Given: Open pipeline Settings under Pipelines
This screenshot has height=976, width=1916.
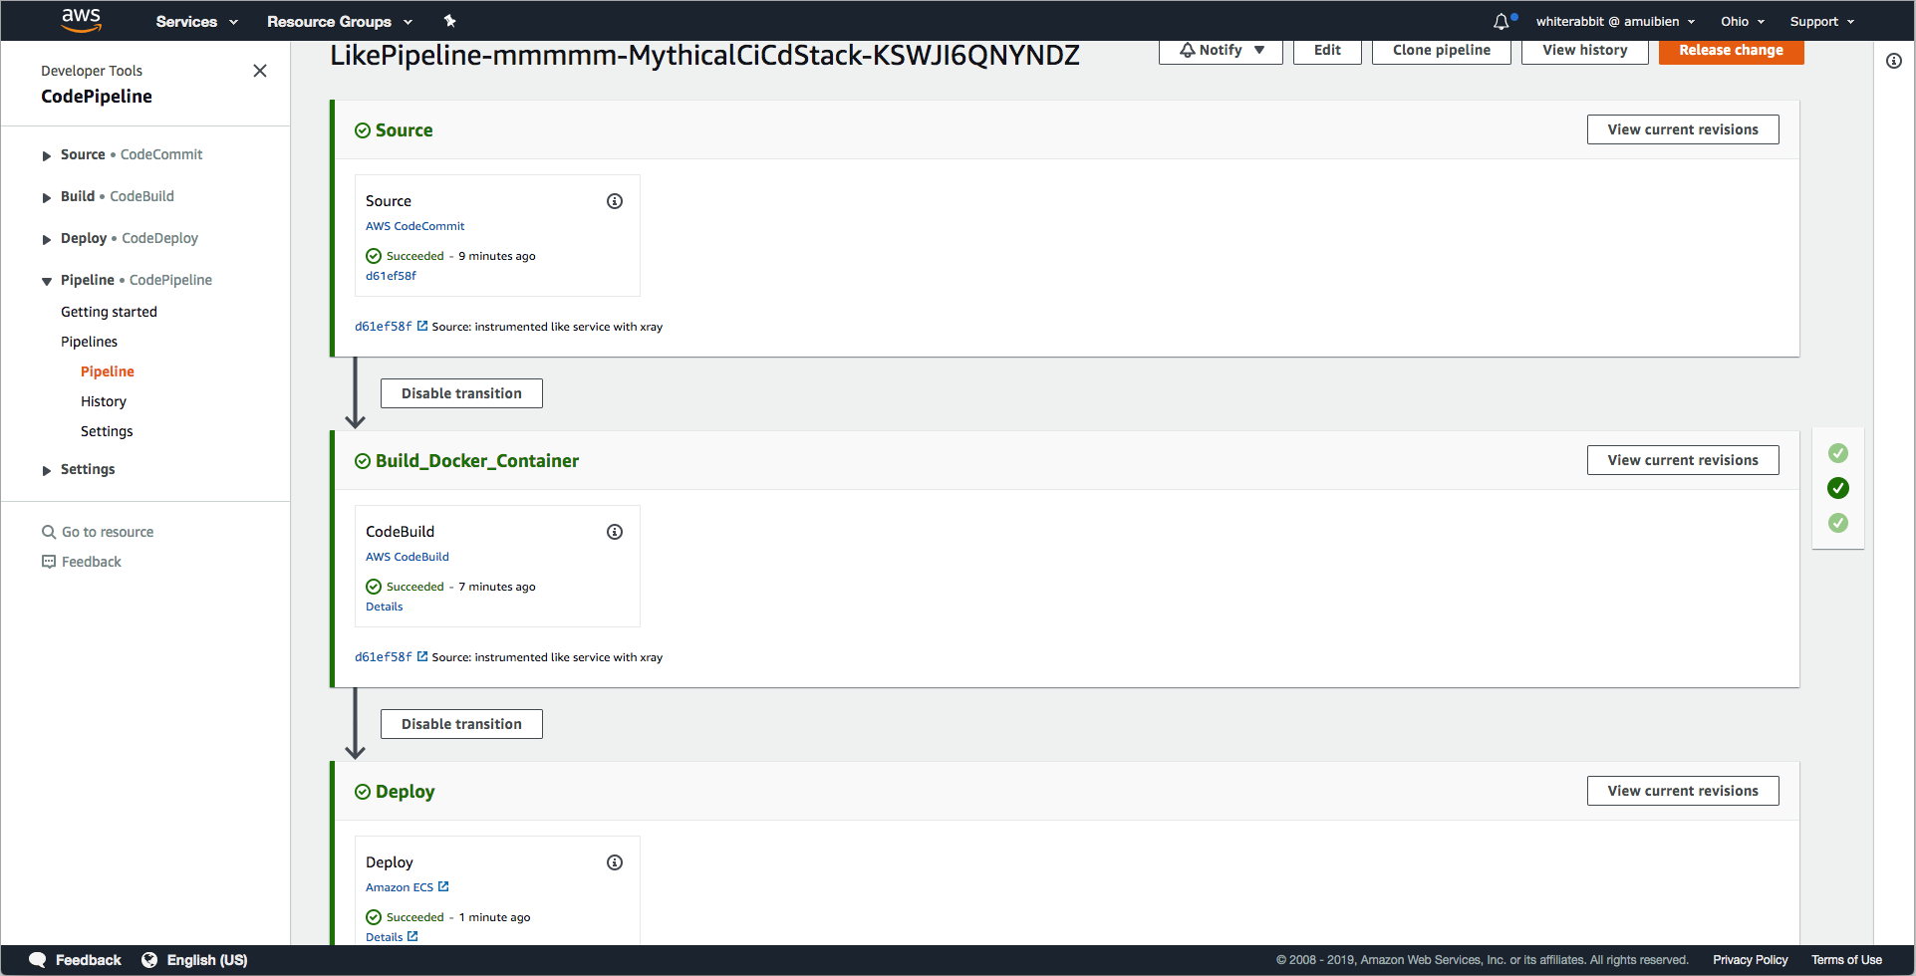Looking at the screenshot, I should [107, 431].
